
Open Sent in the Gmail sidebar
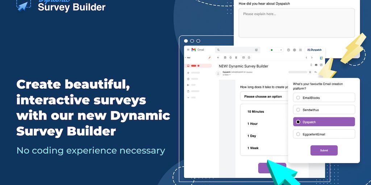(192, 85)
